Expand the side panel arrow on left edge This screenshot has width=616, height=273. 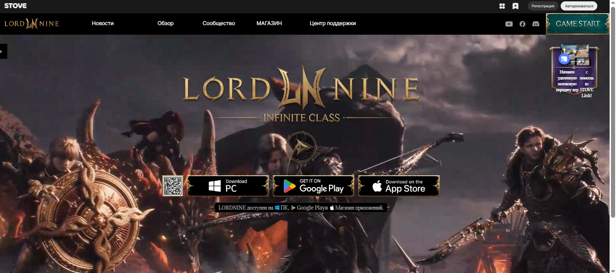pos(3,52)
